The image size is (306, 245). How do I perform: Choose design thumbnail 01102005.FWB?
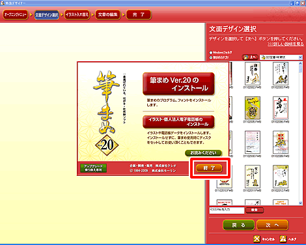[x=253, y=108]
